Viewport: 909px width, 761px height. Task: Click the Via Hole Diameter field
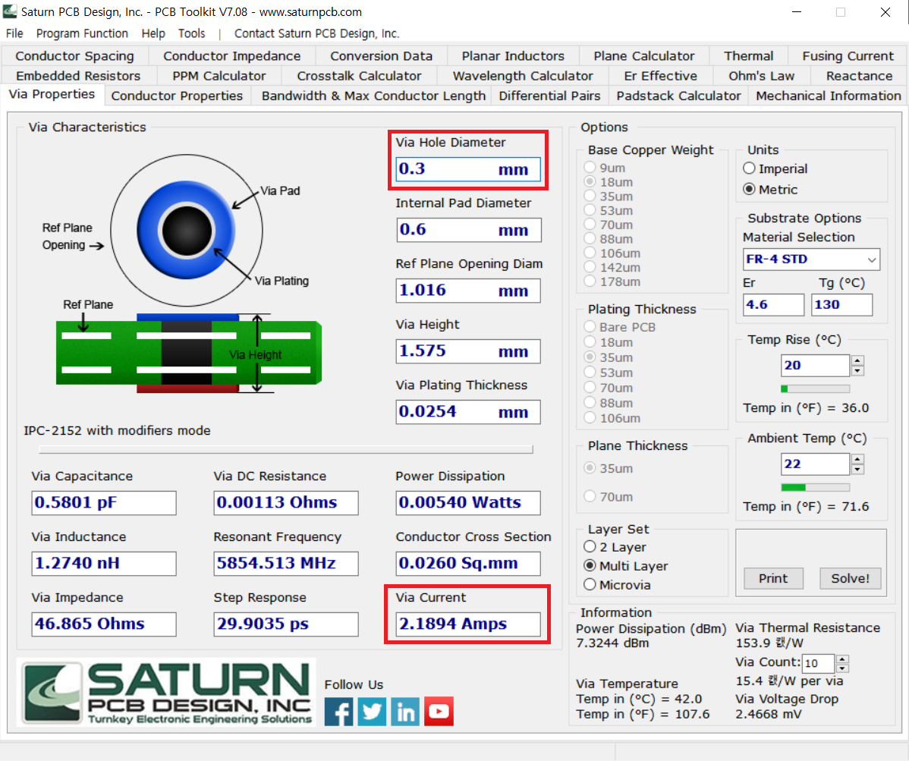[x=468, y=169]
